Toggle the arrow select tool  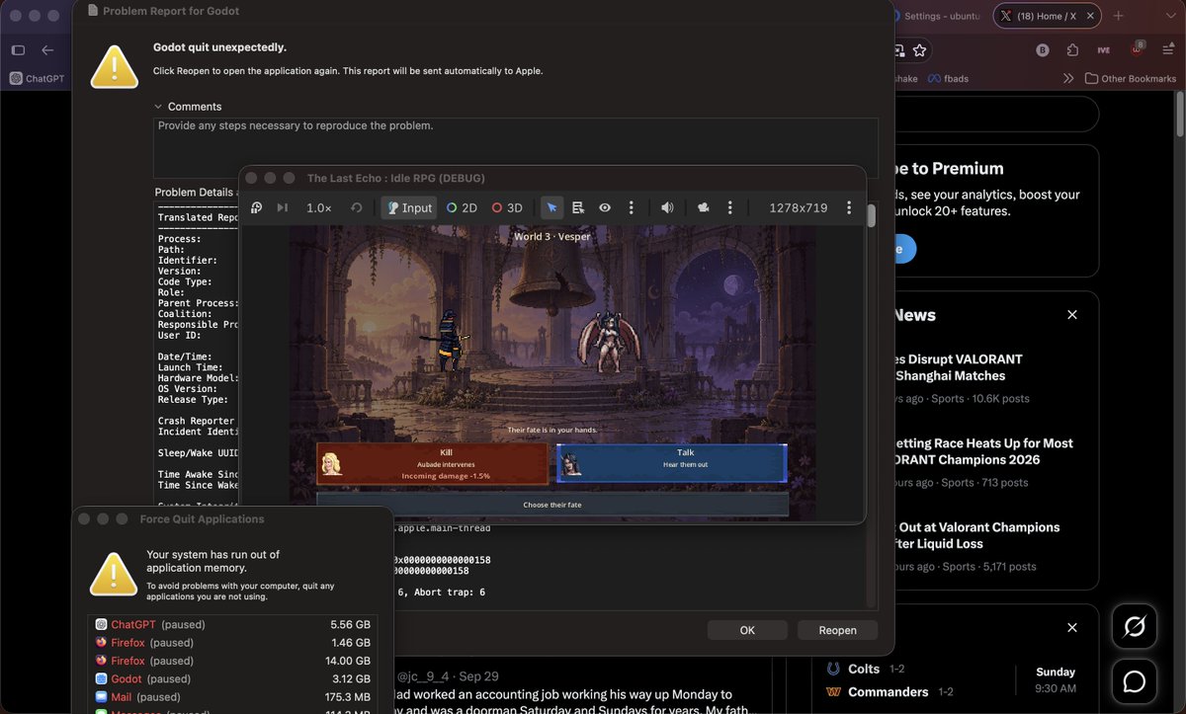click(552, 207)
